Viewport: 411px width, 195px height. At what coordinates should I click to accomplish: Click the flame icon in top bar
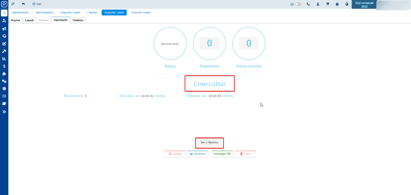point(347,4)
